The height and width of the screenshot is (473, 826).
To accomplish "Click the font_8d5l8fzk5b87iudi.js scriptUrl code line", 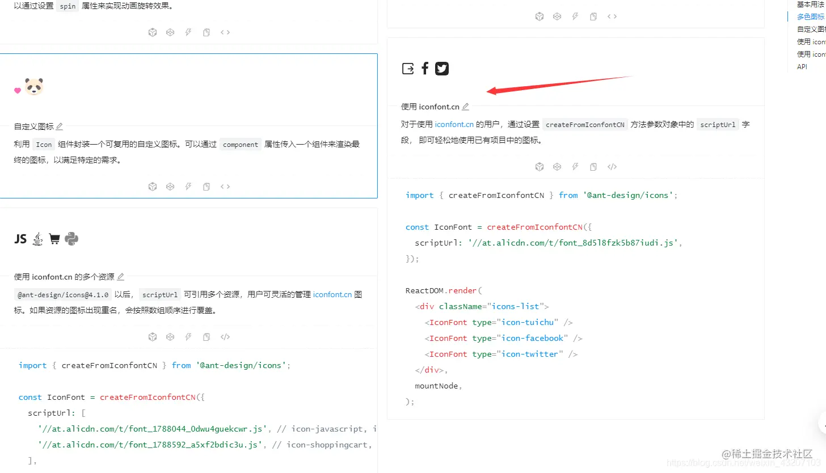I will [549, 243].
